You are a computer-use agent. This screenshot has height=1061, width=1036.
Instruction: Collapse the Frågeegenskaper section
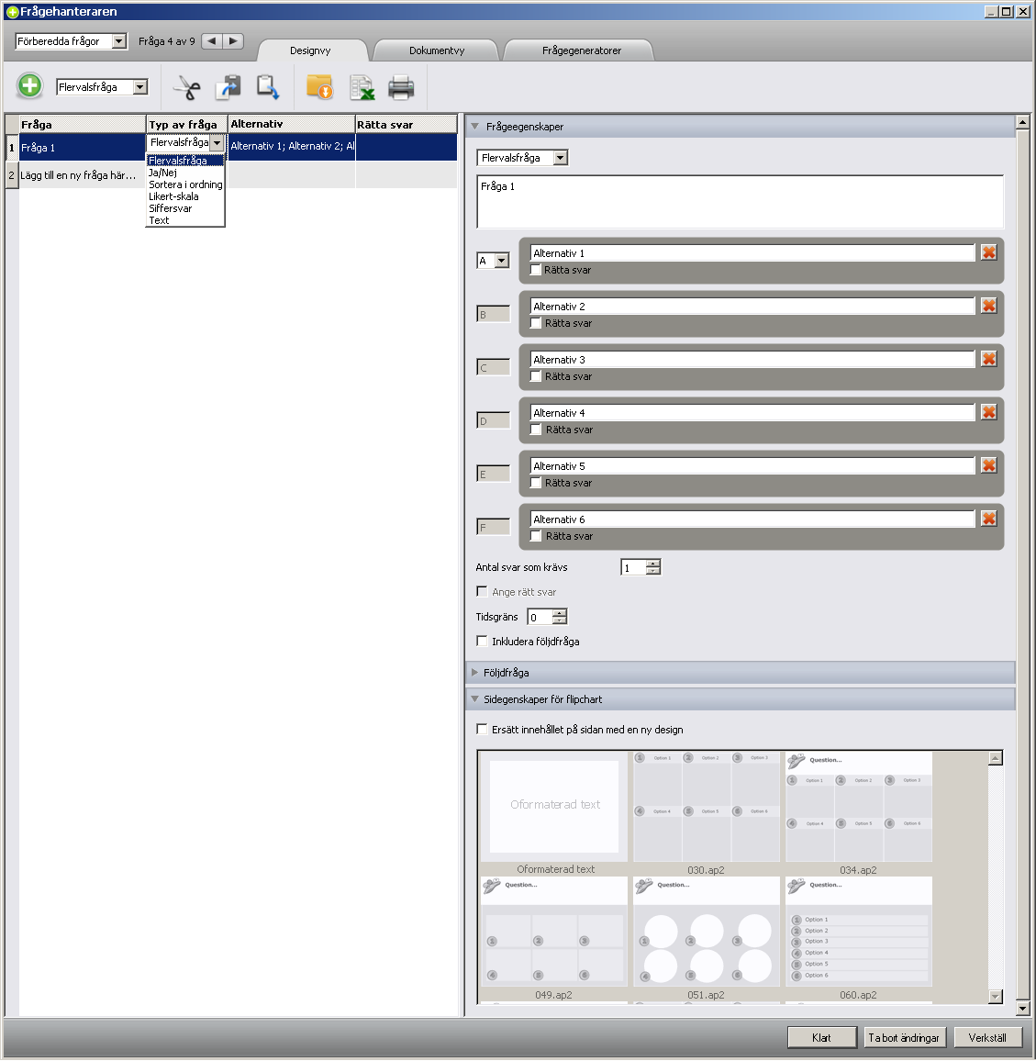[x=475, y=126]
